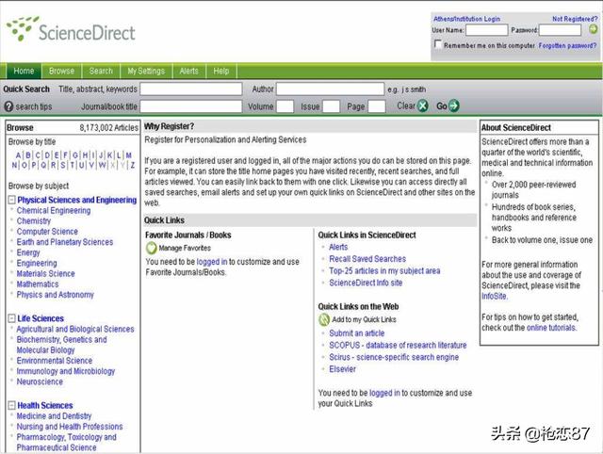603x454 pixels.
Task: Switch to My Settings tab
Action: point(146,72)
